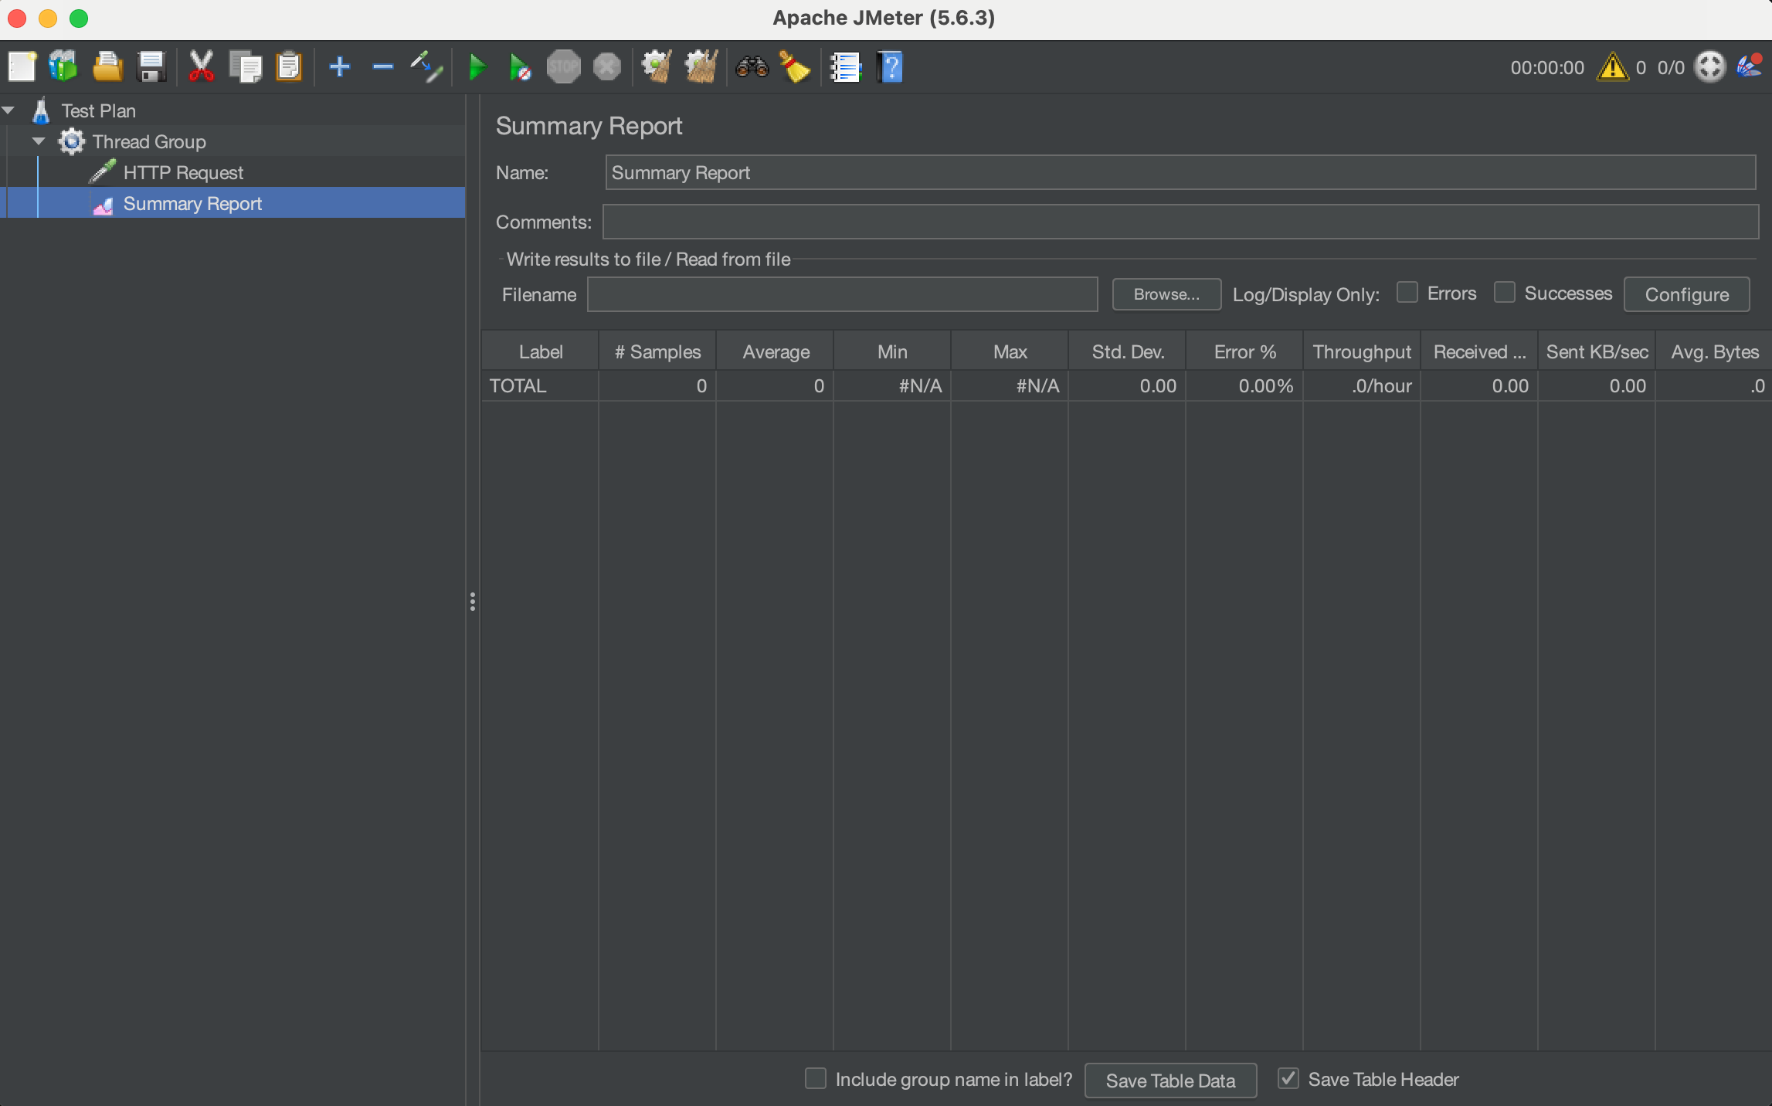Open Search with binoculars icon
This screenshot has height=1106, width=1772.
pyautogui.click(x=752, y=67)
